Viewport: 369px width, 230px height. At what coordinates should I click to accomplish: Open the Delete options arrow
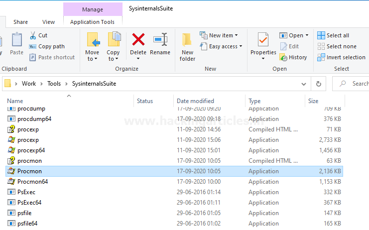coord(138,59)
